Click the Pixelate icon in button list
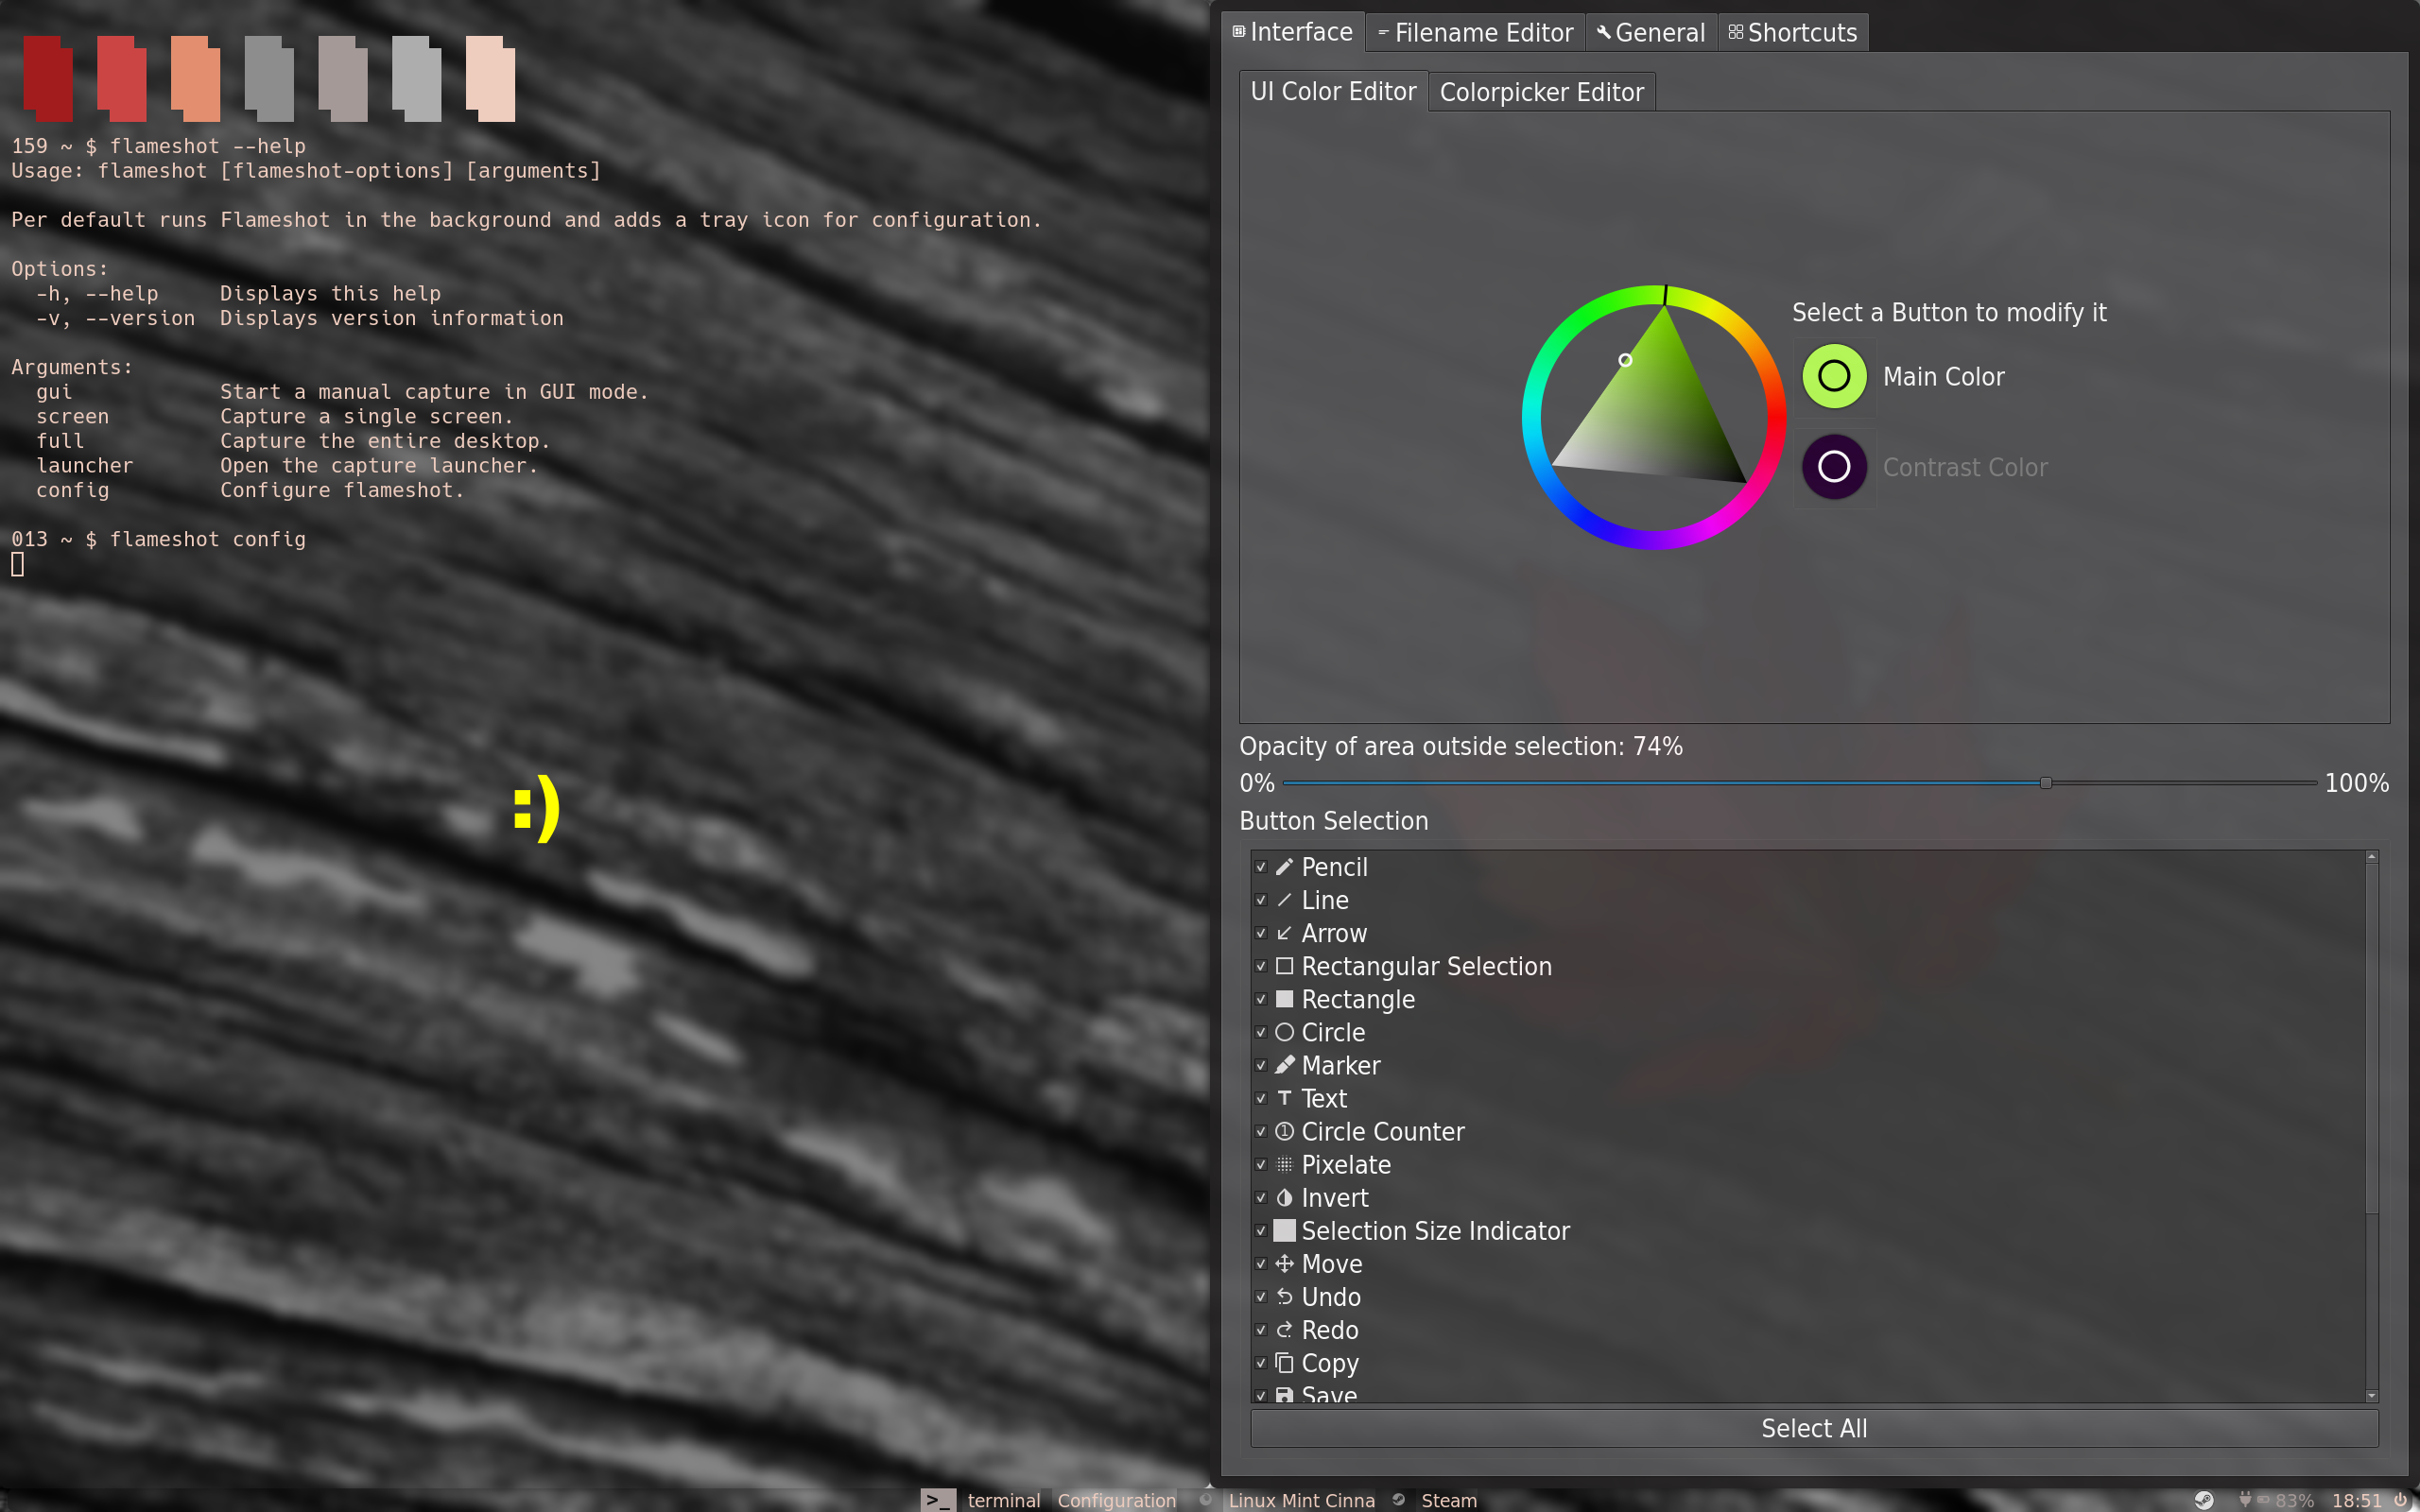2420x1512 pixels. point(1285,1164)
